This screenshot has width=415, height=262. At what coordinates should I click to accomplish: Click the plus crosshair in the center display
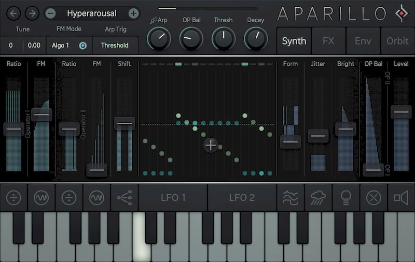tap(211, 145)
